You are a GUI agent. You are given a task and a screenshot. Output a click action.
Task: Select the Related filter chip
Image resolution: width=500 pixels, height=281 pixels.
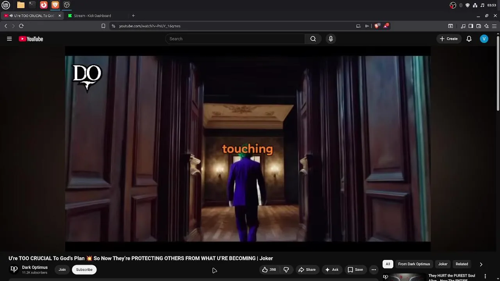pyautogui.click(x=462, y=264)
